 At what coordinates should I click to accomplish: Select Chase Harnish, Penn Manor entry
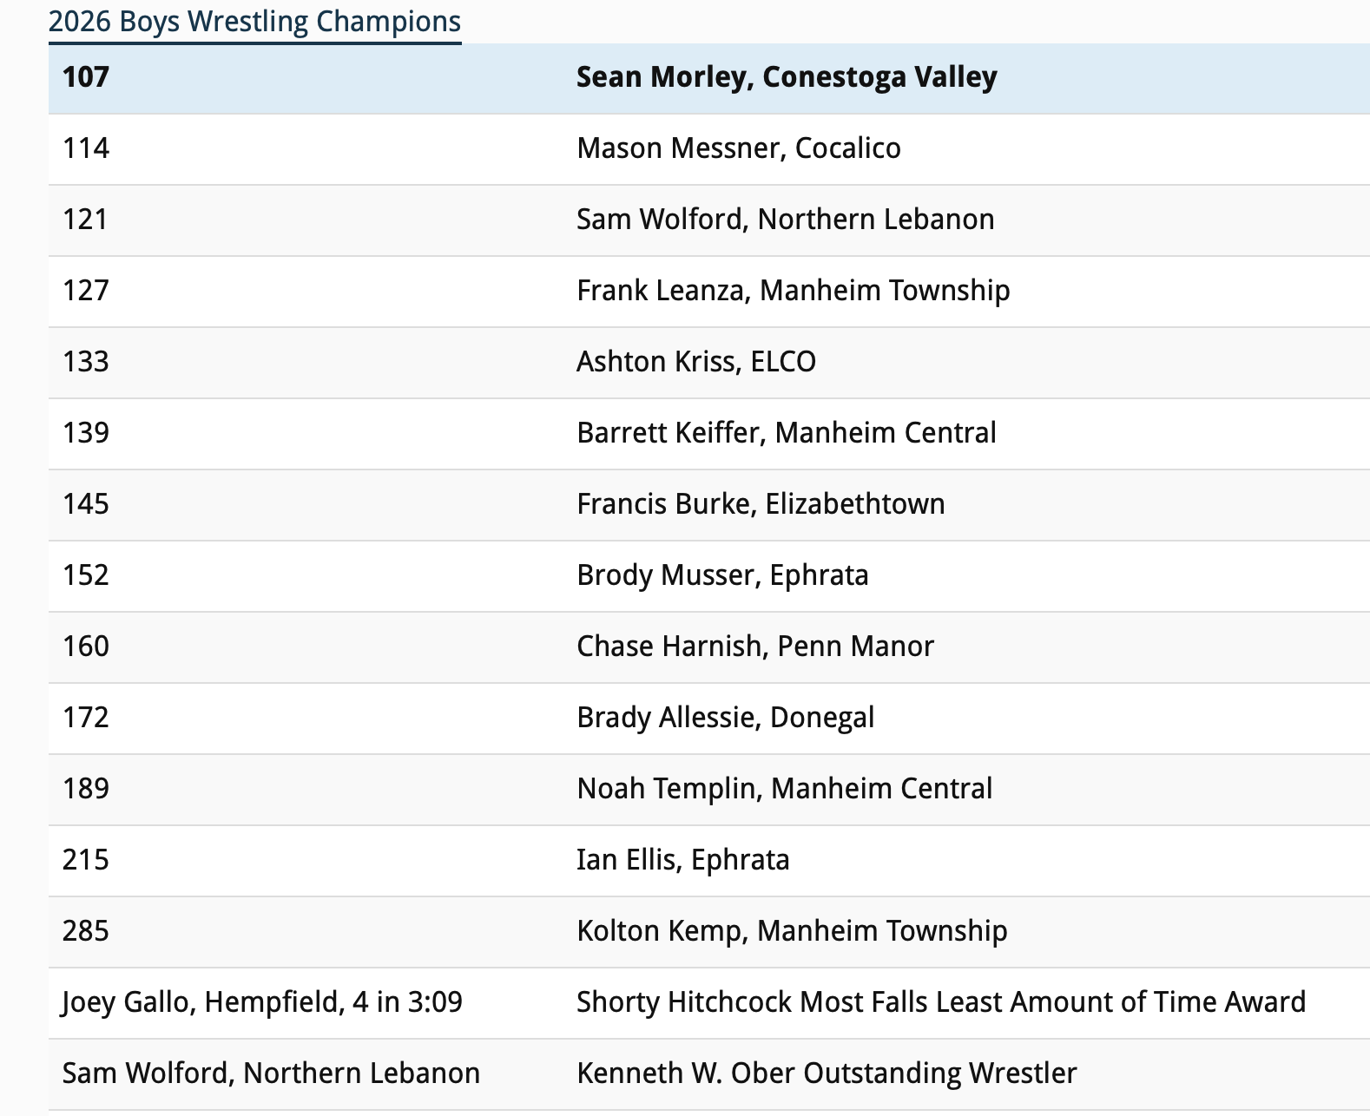click(x=755, y=647)
